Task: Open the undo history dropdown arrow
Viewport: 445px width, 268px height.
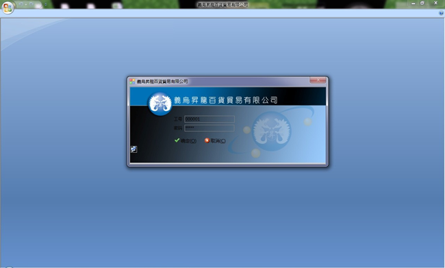Action: pos(26,5)
